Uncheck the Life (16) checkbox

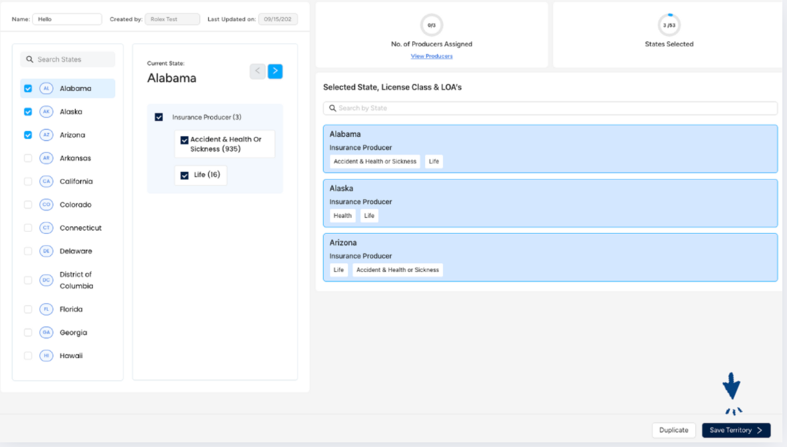[x=185, y=176]
